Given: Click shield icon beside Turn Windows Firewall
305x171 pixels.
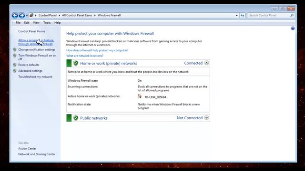Looking at the screenshot, I should [15, 56].
